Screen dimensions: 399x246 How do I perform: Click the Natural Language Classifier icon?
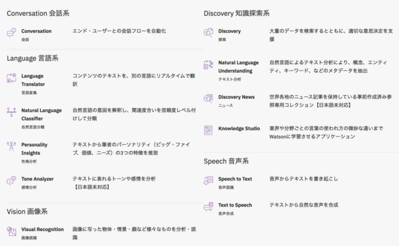[11, 112]
